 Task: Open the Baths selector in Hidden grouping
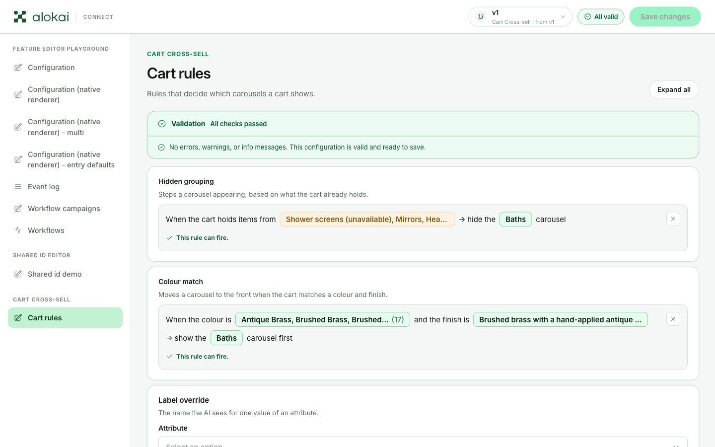click(515, 220)
